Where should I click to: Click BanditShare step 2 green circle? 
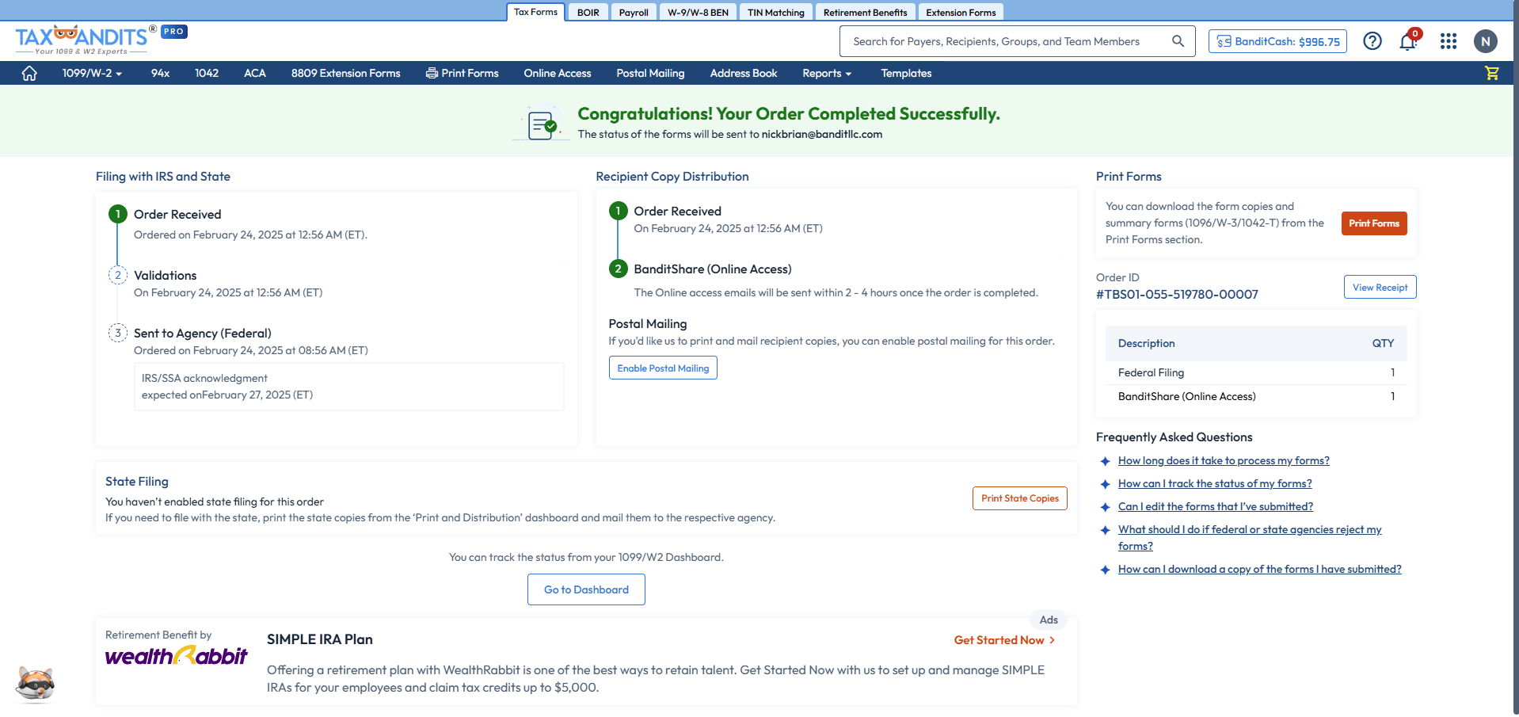pos(618,269)
